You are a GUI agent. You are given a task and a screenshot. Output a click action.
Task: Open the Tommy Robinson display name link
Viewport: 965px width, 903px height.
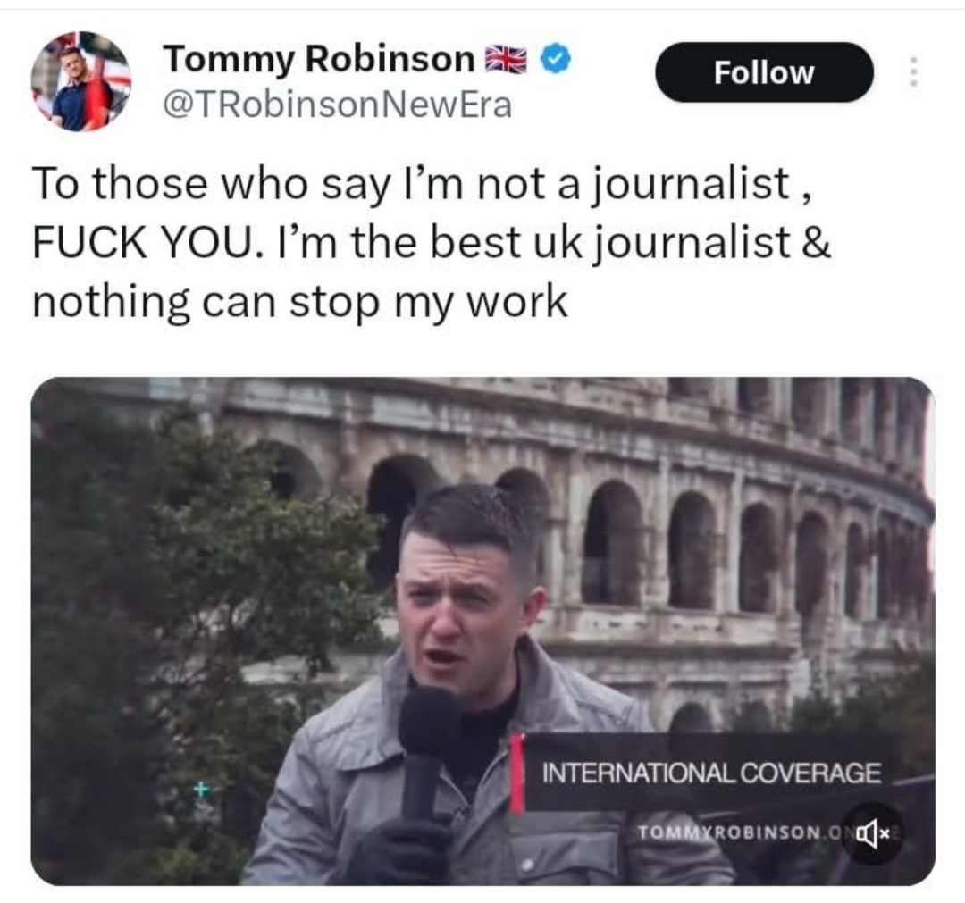pos(319,59)
